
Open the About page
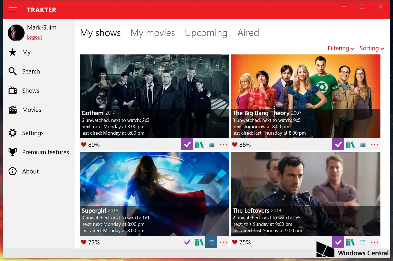(x=30, y=171)
